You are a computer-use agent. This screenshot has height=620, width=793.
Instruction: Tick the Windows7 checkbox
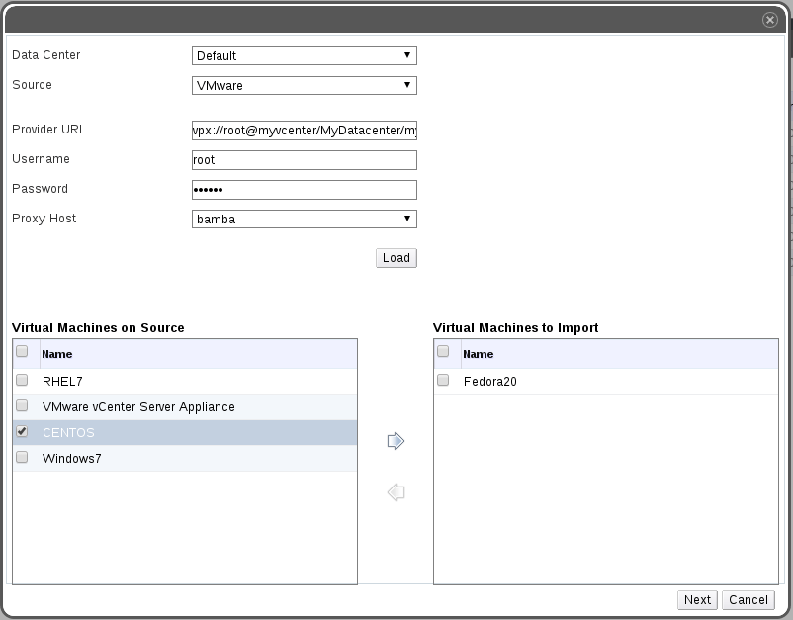(x=22, y=458)
